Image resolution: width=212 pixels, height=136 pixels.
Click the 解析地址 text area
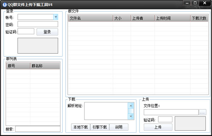pyautogui.click(x=106, y=111)
